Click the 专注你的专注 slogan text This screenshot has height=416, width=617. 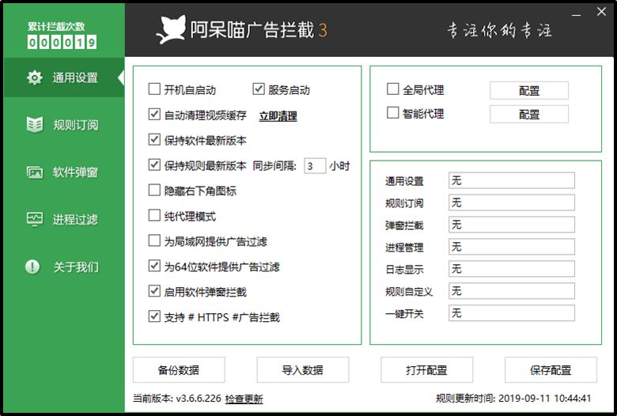(x=500, y=30)
